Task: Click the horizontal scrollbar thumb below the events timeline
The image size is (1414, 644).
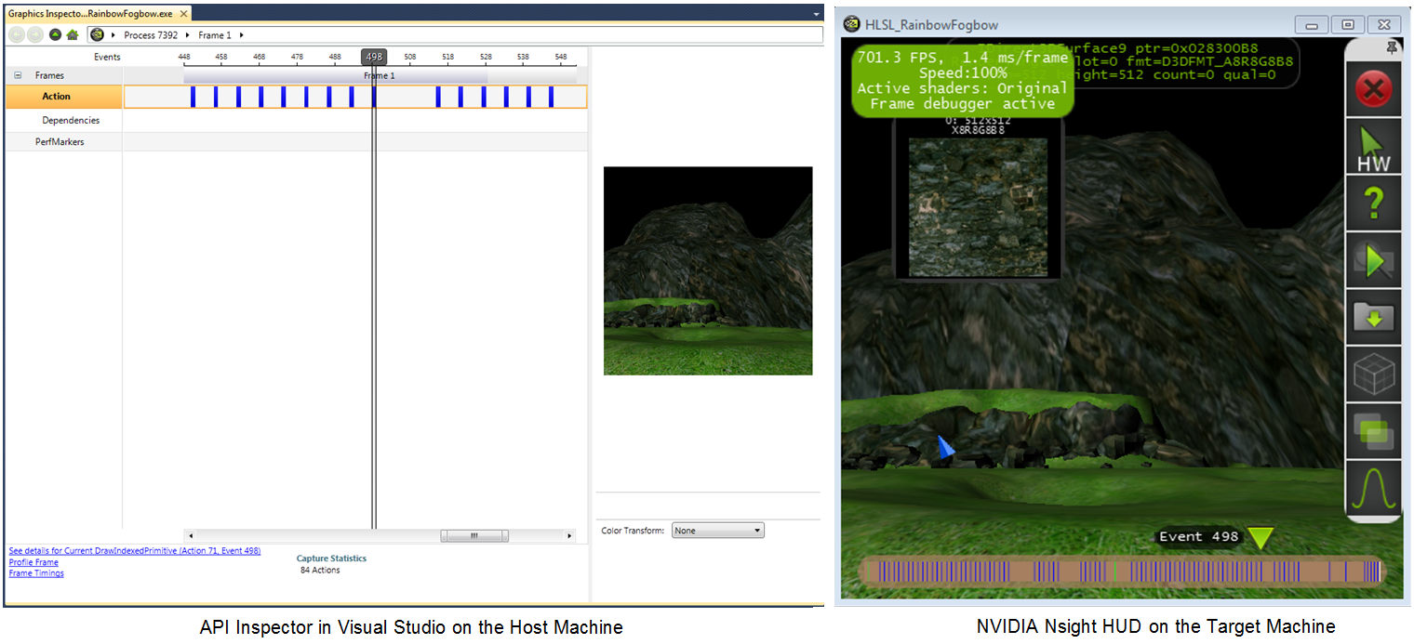Action: point(474,535)
